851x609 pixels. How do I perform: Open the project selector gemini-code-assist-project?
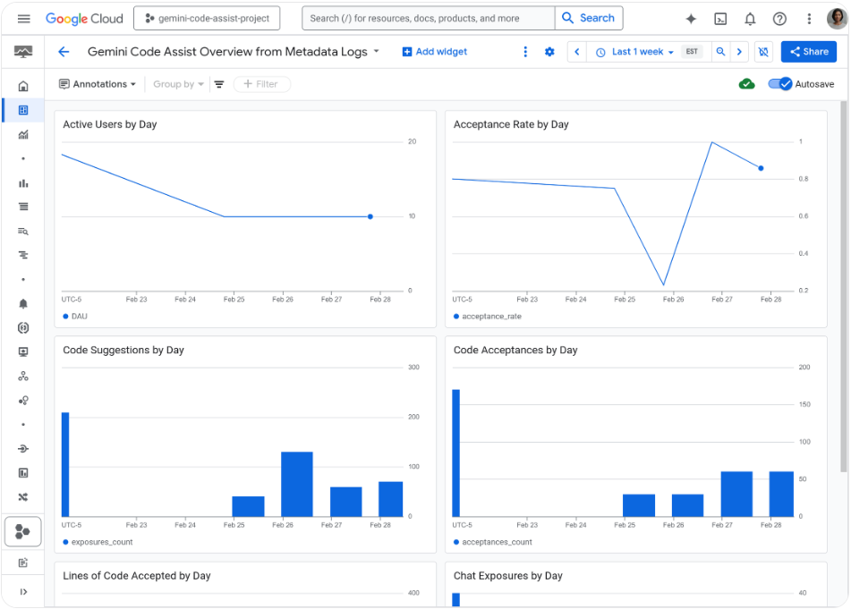coord(207,19)
